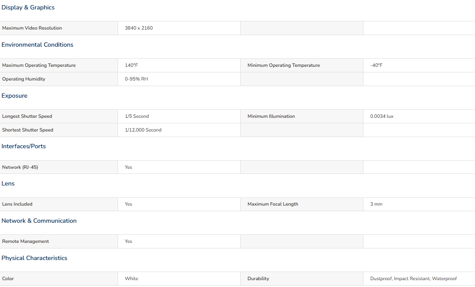Screen dimensions: 475x287
Task: Click the Network & Communication heading
Action: click(39, 221)
